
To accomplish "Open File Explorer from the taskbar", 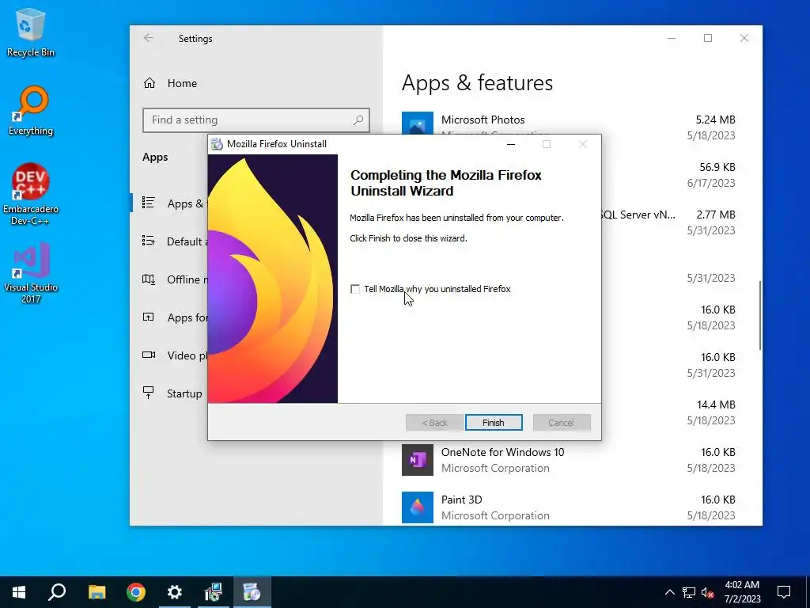I will coord(97,592).
